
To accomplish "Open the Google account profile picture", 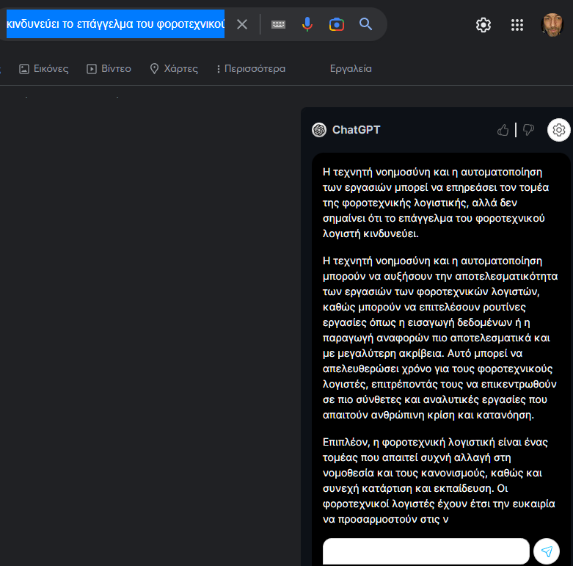I will click(x=552, y=25).
